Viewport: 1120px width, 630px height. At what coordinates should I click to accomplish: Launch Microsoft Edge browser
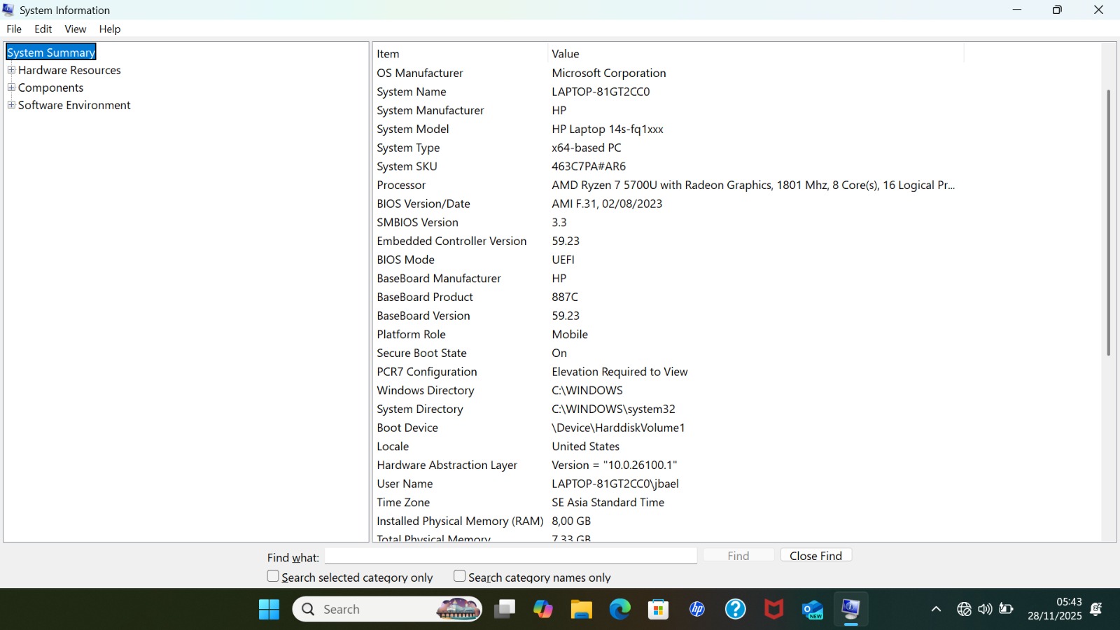tap(619, 609)
